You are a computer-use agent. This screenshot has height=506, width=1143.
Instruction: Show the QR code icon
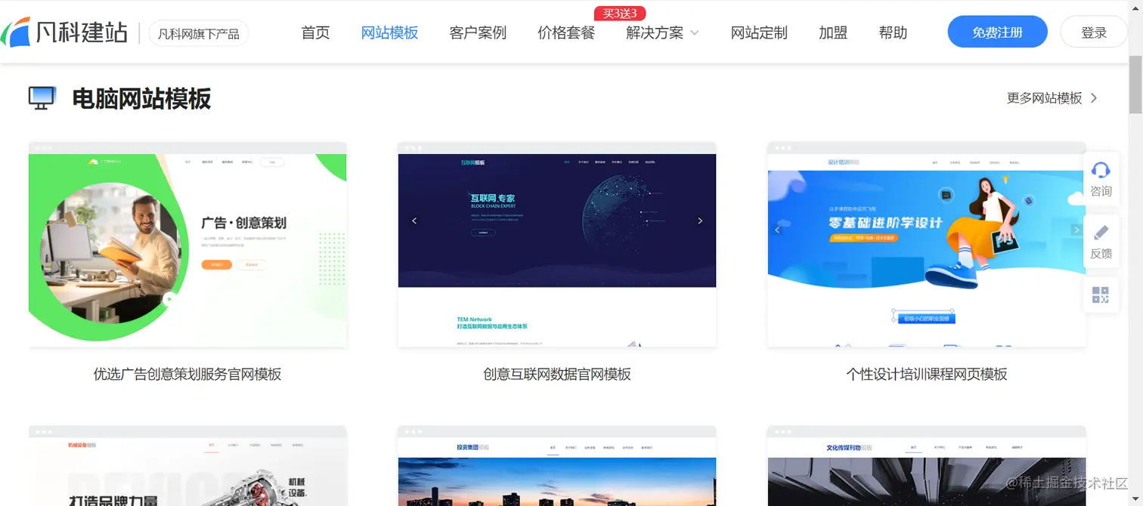tap(1101, 295)
